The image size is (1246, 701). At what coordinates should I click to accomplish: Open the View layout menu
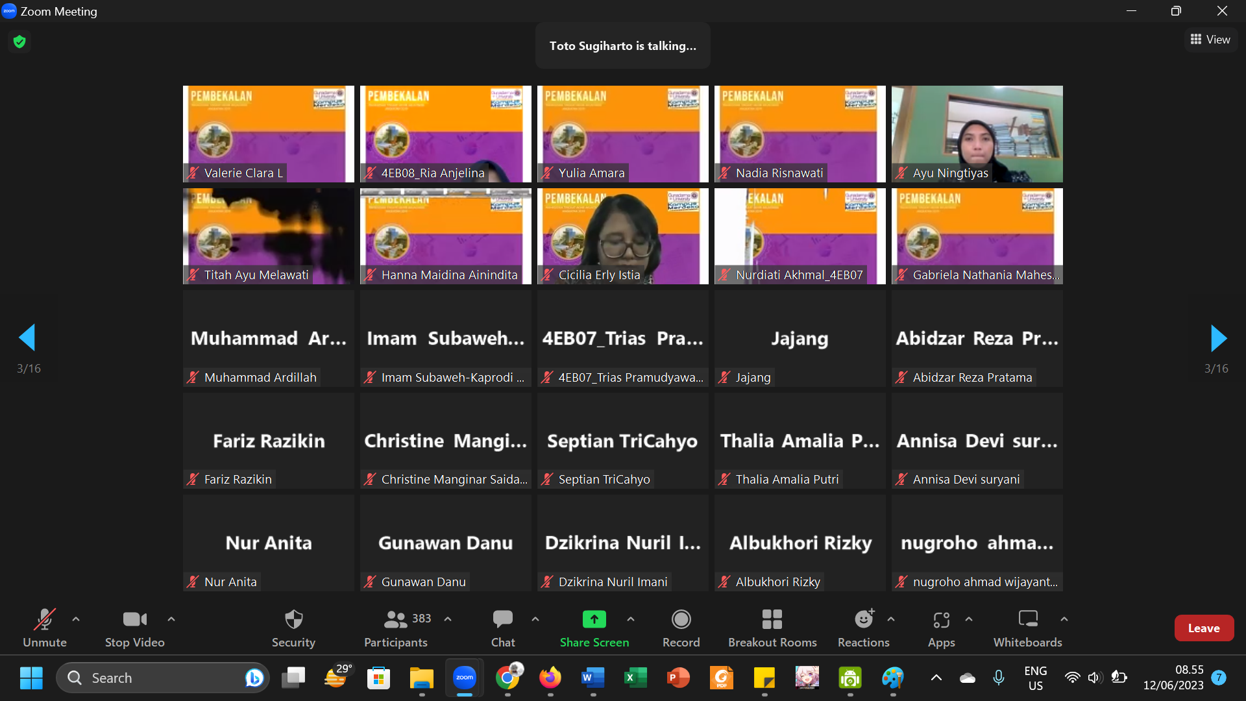click(x=1211, y=40)
